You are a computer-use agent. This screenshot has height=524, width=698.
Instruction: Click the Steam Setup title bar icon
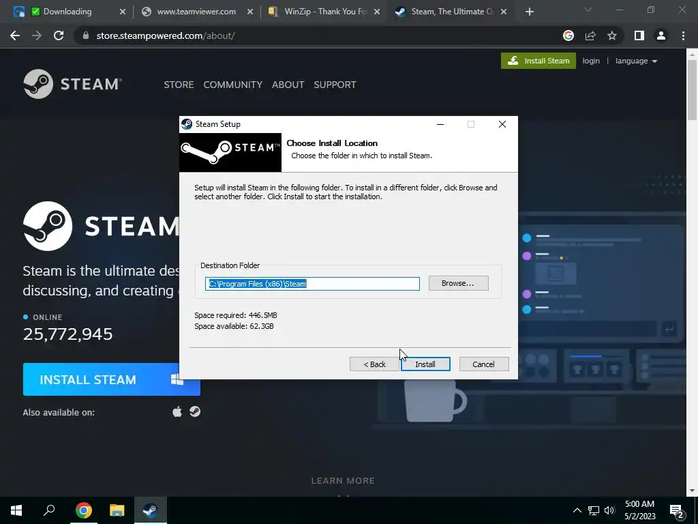[187, 124]
